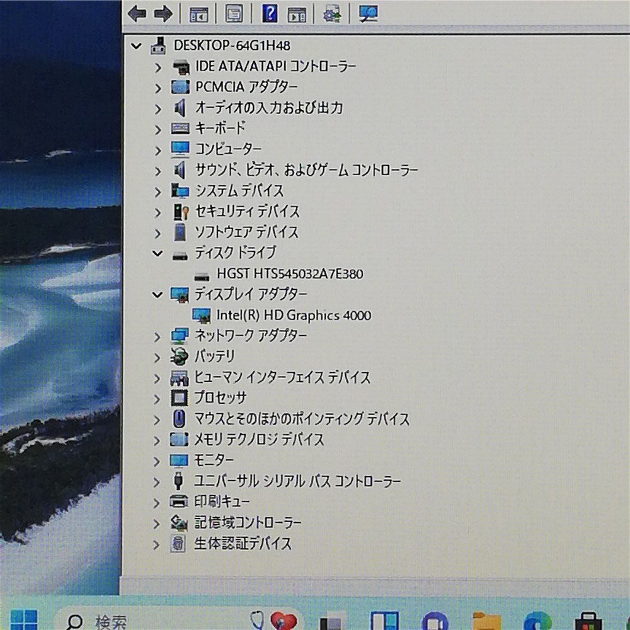Click the Update driver toolbar icon
This screenshot has height=630, width=630.
pos(332,14)
